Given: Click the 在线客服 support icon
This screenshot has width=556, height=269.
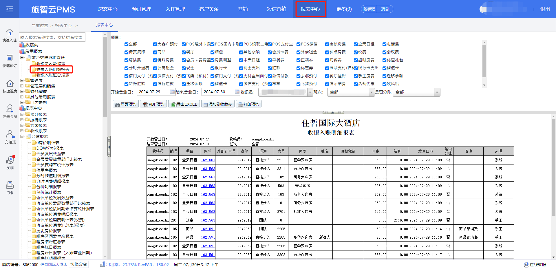Looking at the screenshot, I should [x=526, y=265].
